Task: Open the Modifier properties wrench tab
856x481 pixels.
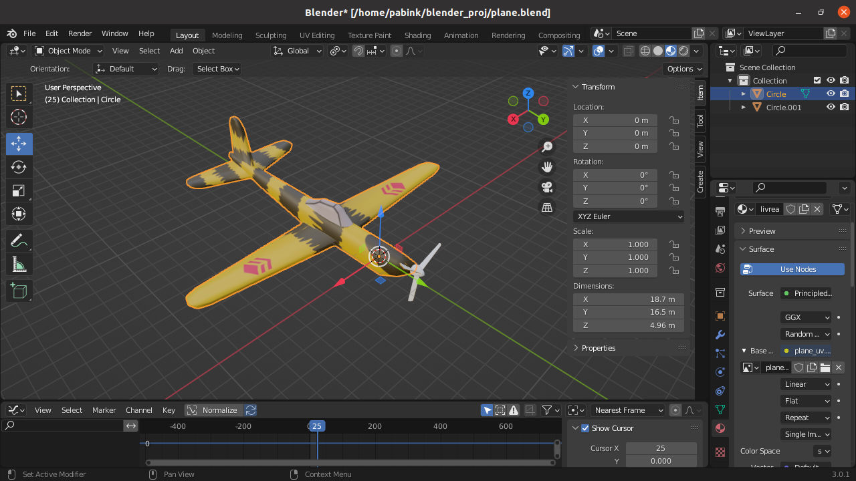Action: (x=720, y=335)
